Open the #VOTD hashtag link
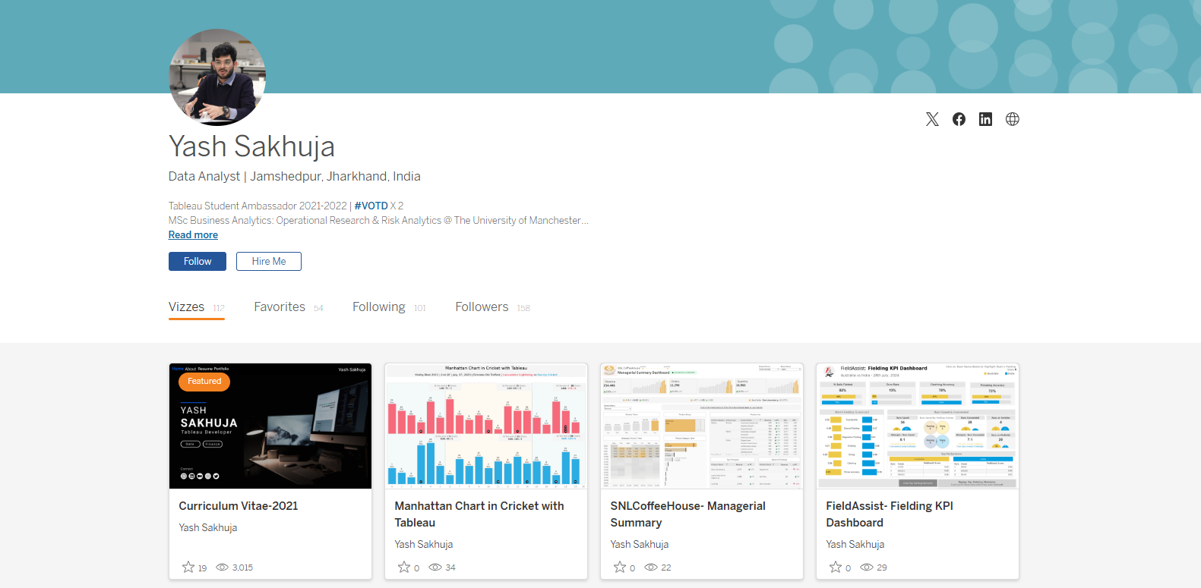This screenshot has width=1201, height=588. (x=371, y=206)
